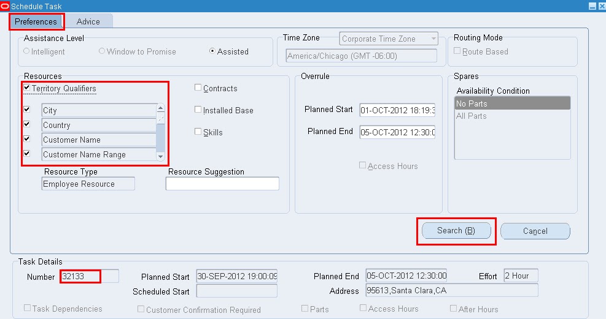Toggle Customer Confirmation Required checkbox
This screenshot has width=606, height=319.
click(141, 309)
